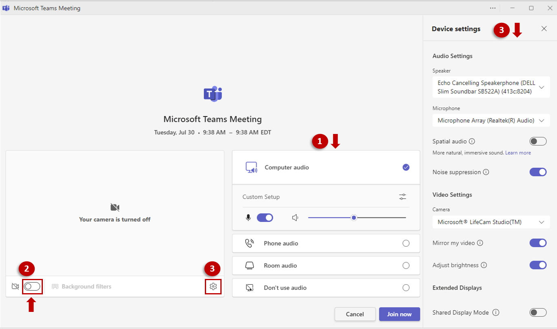Enable the Spatial audio switch
The width and height of the screenshot is (557, 329).
pos(537,142)
